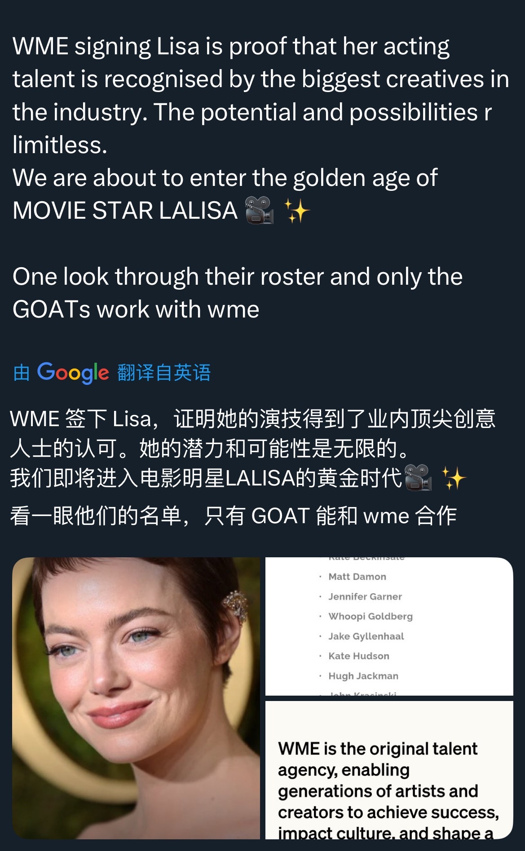
Task: Click the 'GOATs work with wme' line
Action: click(x=136, y=309)
